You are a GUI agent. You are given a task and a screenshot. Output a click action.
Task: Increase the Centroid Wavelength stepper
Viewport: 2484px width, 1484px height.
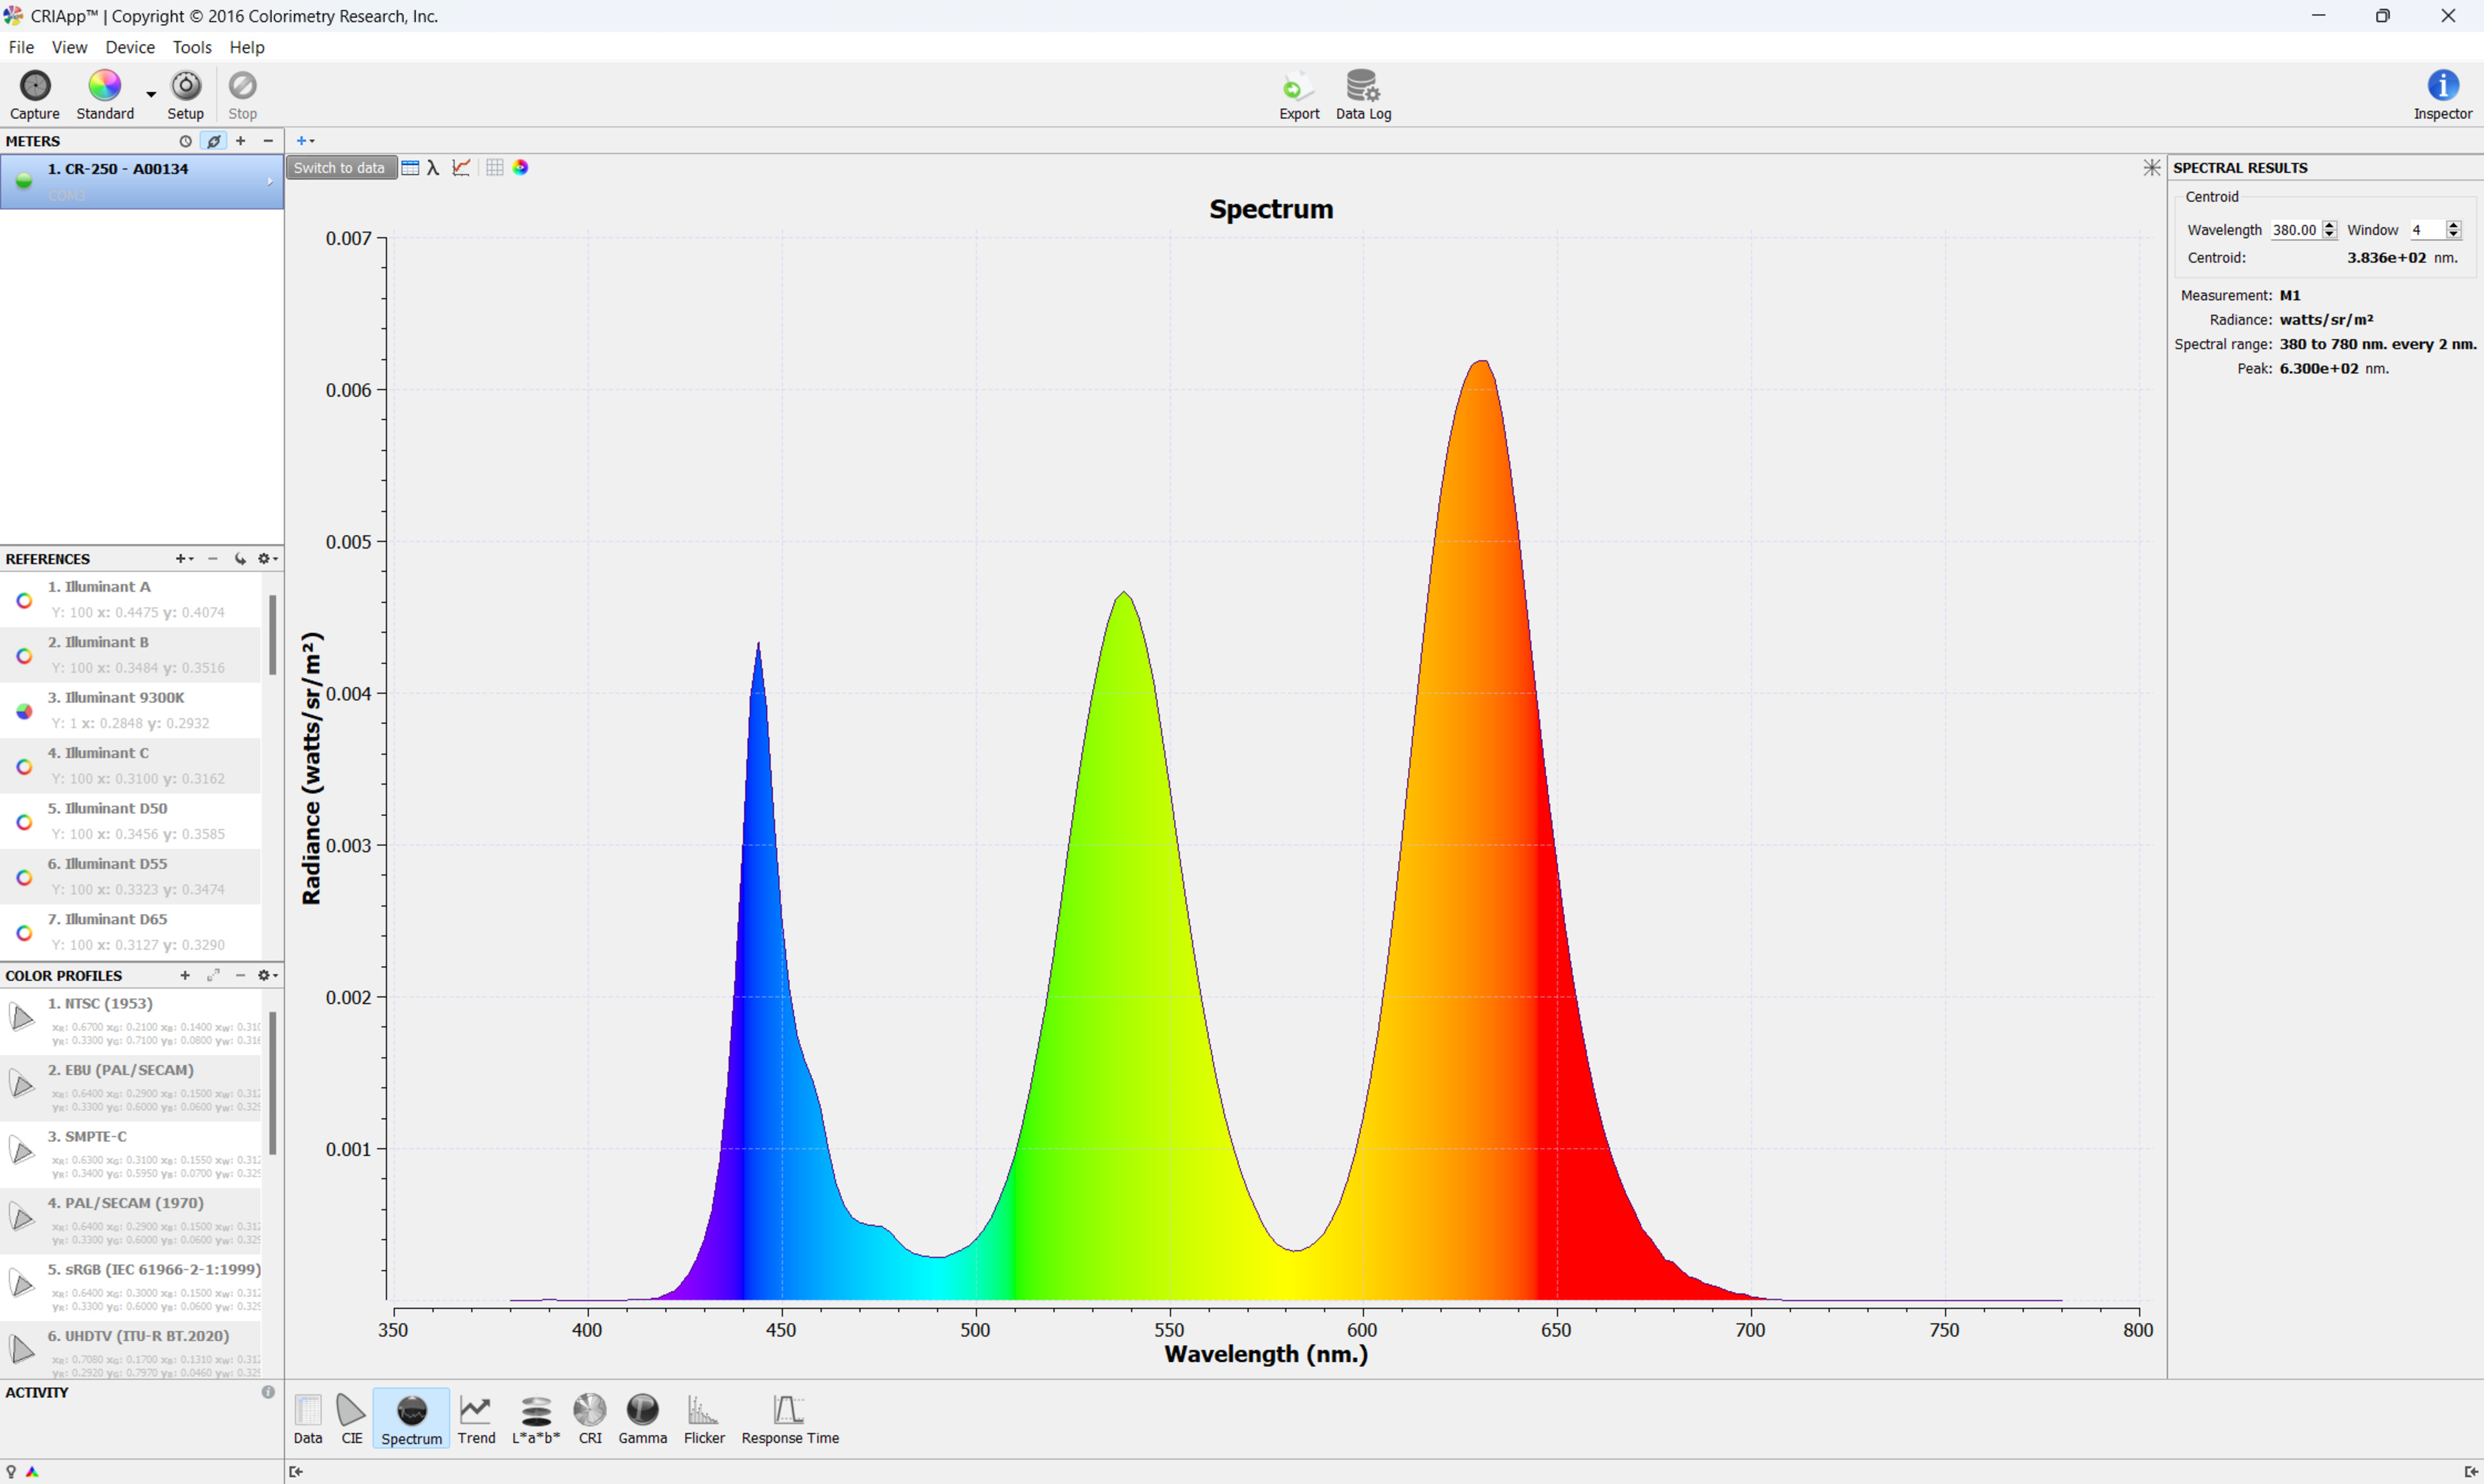(x=2329, y=225)
